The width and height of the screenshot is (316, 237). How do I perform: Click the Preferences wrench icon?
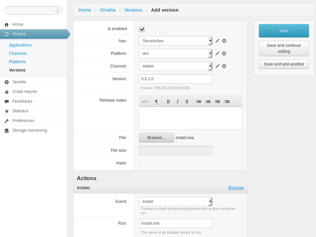[7, 121]
